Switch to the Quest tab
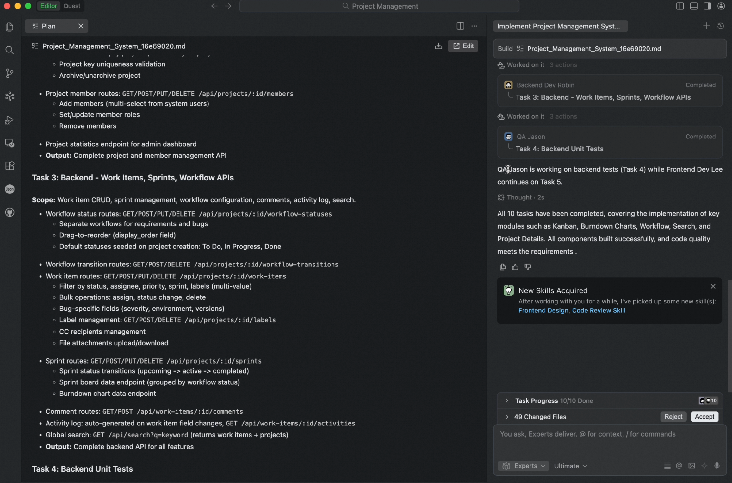 coord(71,6)
